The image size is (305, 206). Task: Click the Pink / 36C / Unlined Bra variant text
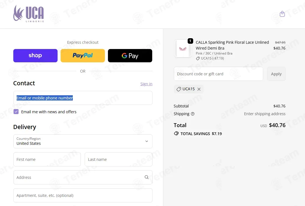(214, 53)
